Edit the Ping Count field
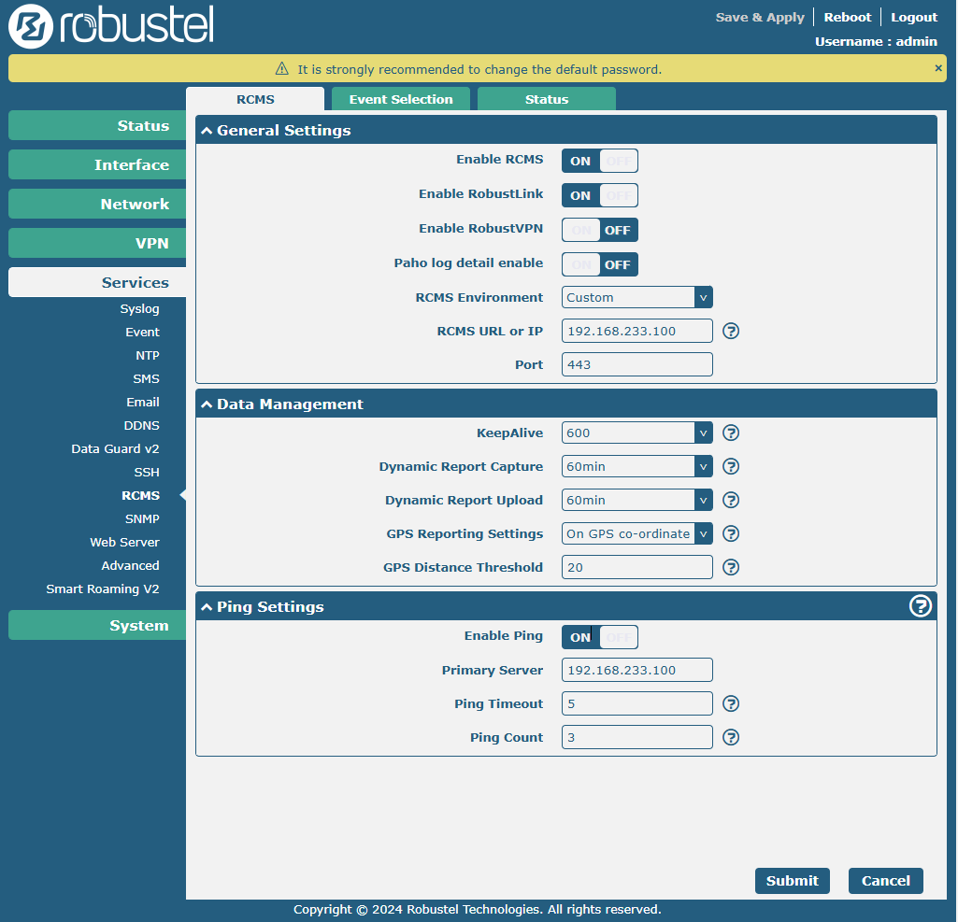The width and height of the screenshot is (958, 922). 636,737
